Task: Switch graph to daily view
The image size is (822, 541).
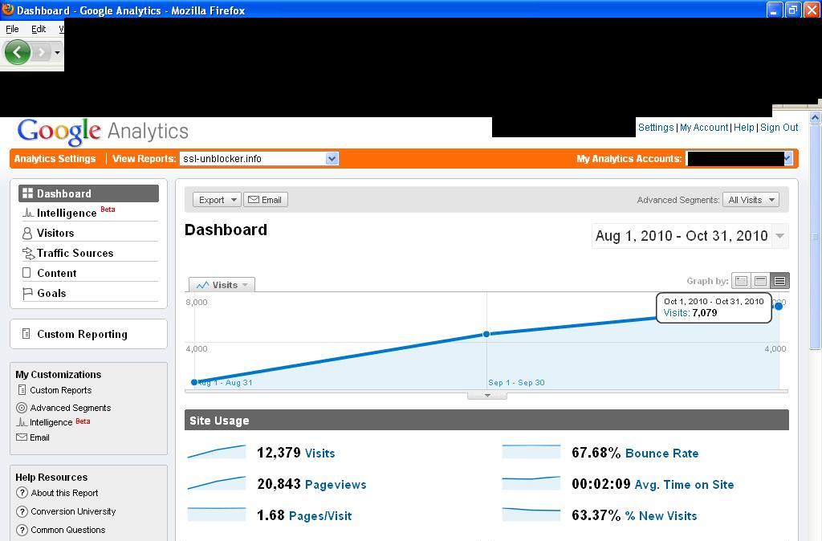Action: [x=741, y=281]
